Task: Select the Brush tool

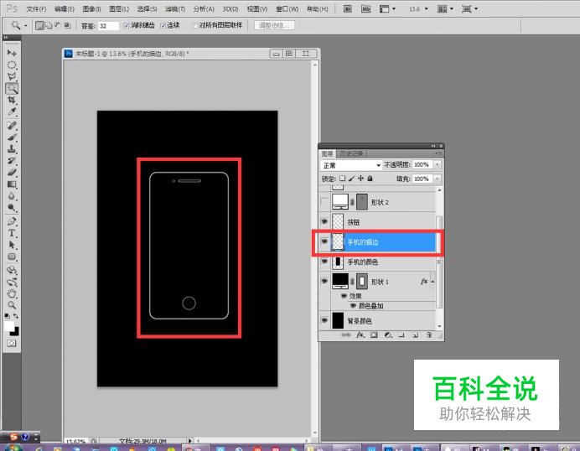Action: click(x=12, y=137)
